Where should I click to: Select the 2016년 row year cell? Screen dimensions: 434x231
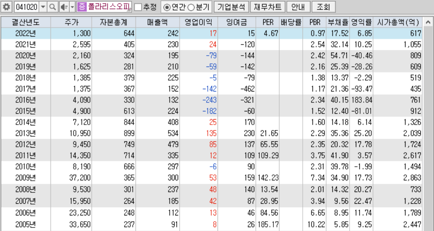(x=26, y=100)
